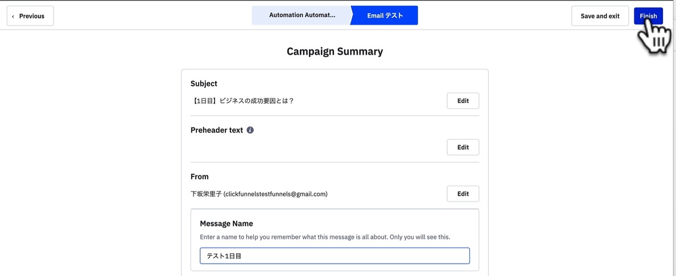Viewport: 676px width, 276px height.
Task: Go back with the Previous button
Action: click(x=31, y=16)
